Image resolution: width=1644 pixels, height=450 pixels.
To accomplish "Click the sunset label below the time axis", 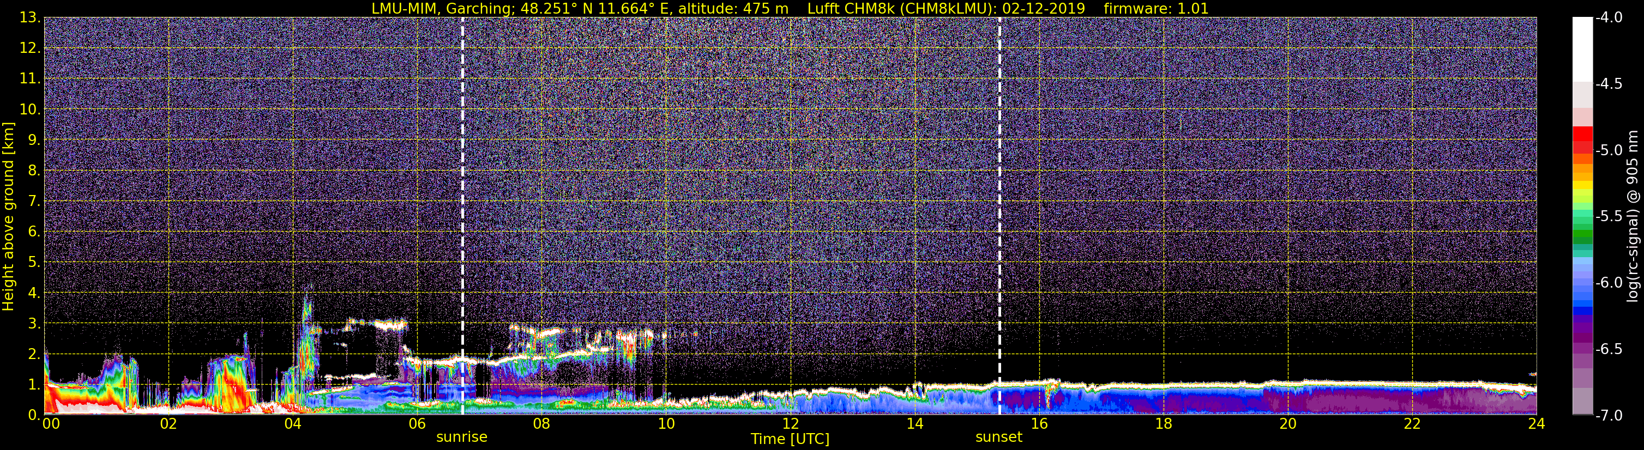I will pyautogui.click(x=999, y=437).
